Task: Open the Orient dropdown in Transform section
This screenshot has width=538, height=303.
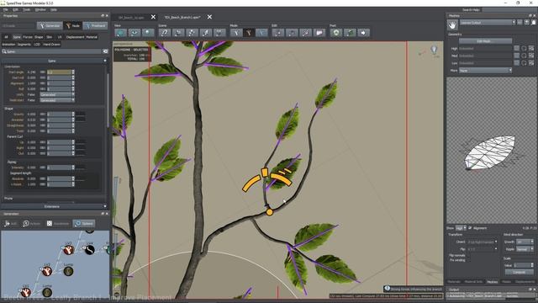Action: [482, 242]
